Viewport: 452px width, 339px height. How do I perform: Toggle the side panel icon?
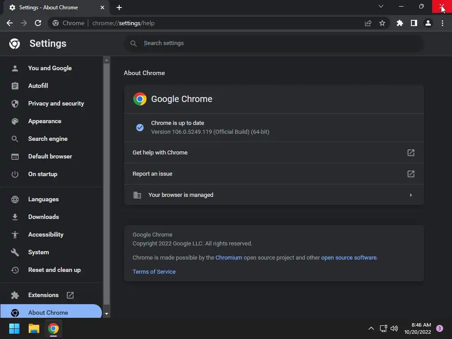coord(414,23)
